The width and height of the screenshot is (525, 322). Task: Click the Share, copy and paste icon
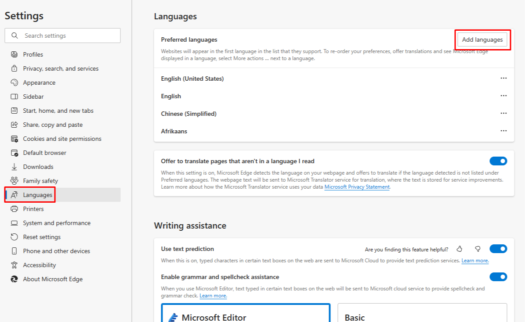pyautogui.click(x=14, y=125)
